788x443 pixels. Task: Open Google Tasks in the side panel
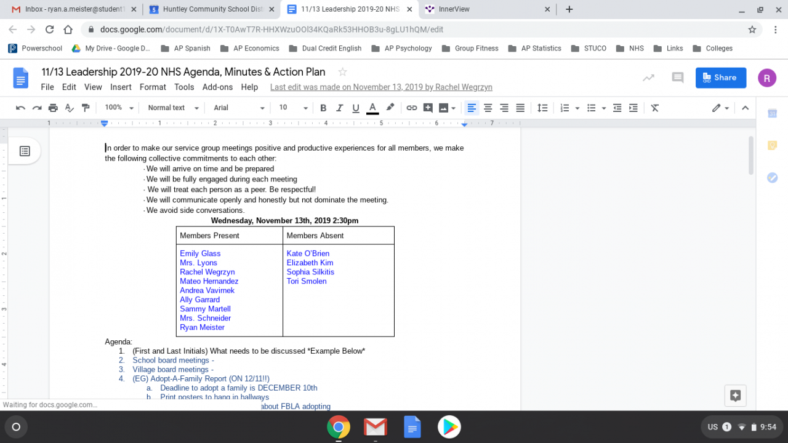[x=772, y=177]
